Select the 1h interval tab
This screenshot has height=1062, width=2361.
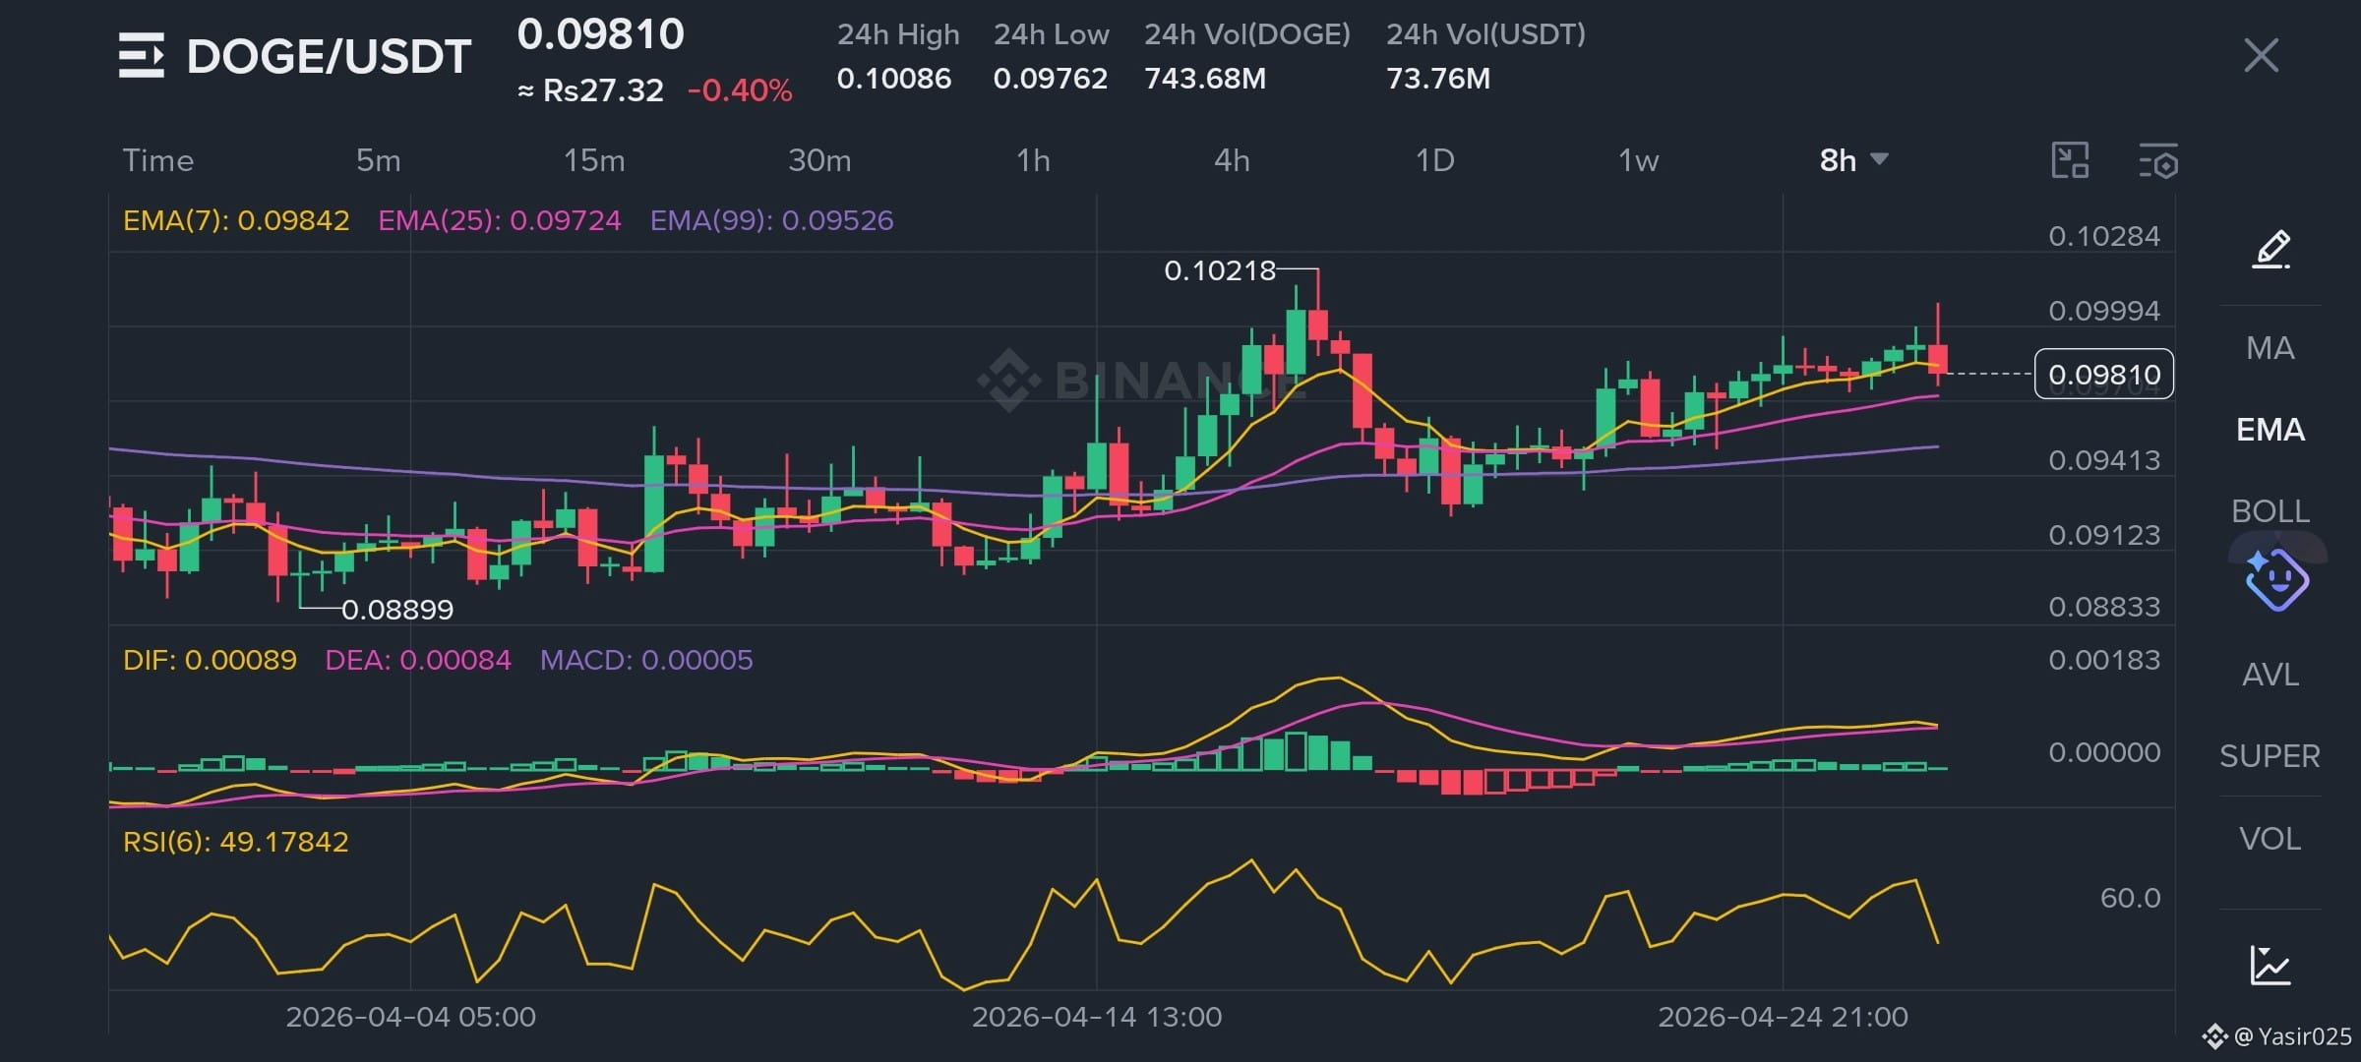1033,160
